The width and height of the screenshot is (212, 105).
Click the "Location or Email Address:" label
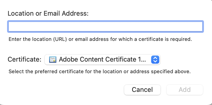click(x=48, y=13)
